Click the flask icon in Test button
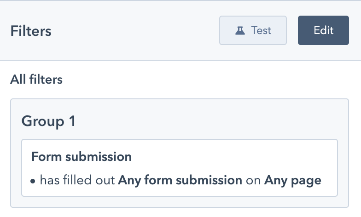This screenshot has width=361, height=217. pos(240,30)
